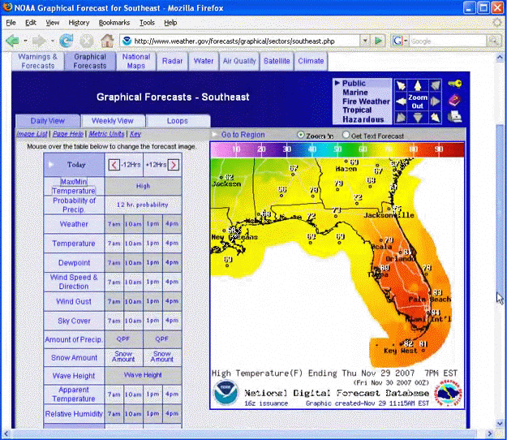The image size is (507, 440).
Task: Open the National Maps tab
Action: [136, 61]
